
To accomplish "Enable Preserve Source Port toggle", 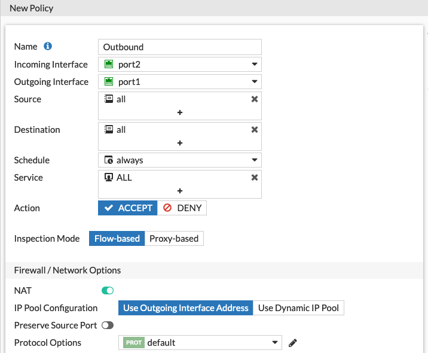I will [108, 325].
